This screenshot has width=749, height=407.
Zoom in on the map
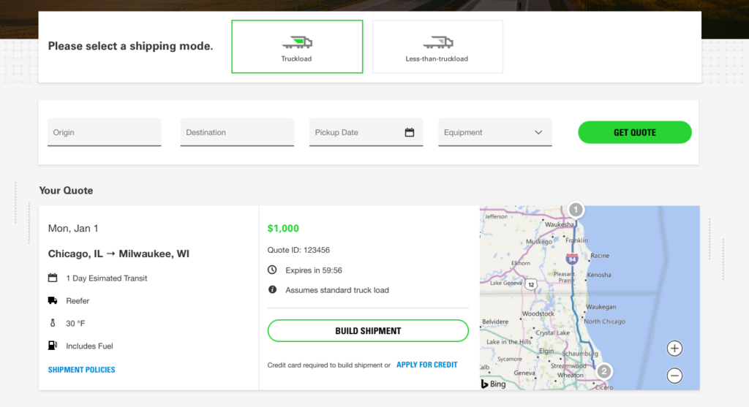coord(675,349)
